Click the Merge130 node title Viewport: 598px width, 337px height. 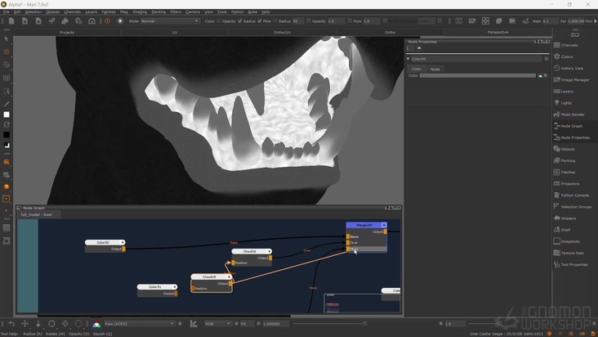364,225
